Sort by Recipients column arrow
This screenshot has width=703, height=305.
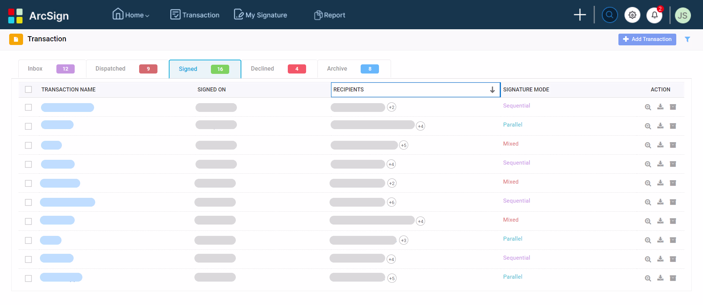(x=492, y=90)
